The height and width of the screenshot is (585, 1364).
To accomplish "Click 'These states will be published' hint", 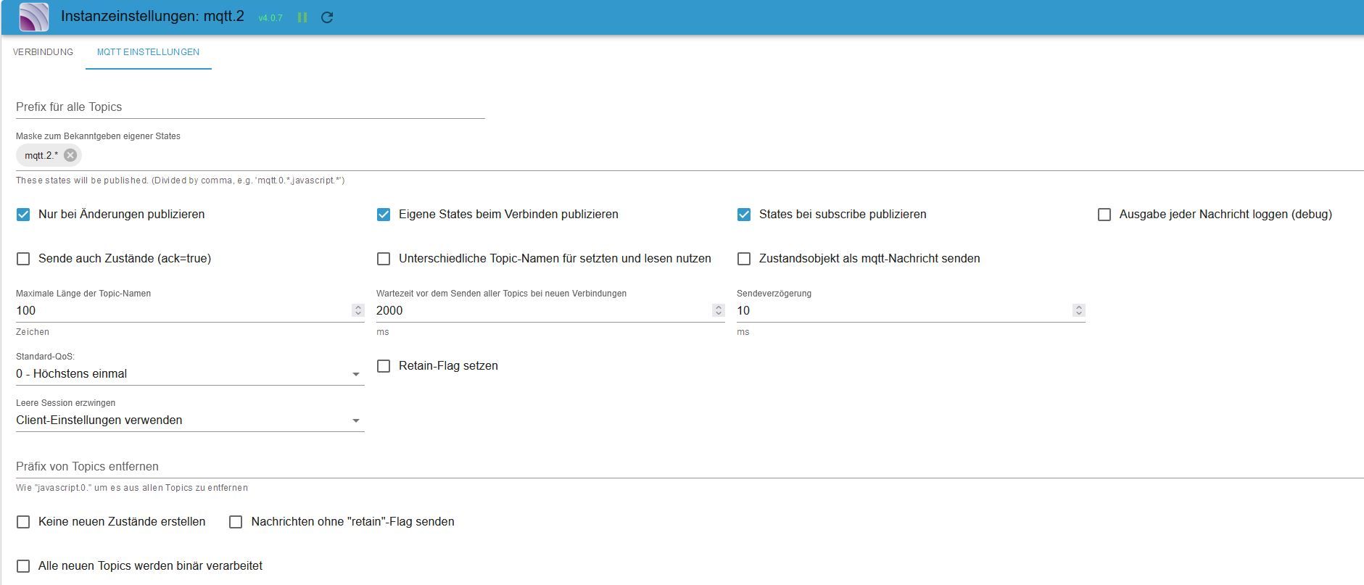I will coord(180,181).
